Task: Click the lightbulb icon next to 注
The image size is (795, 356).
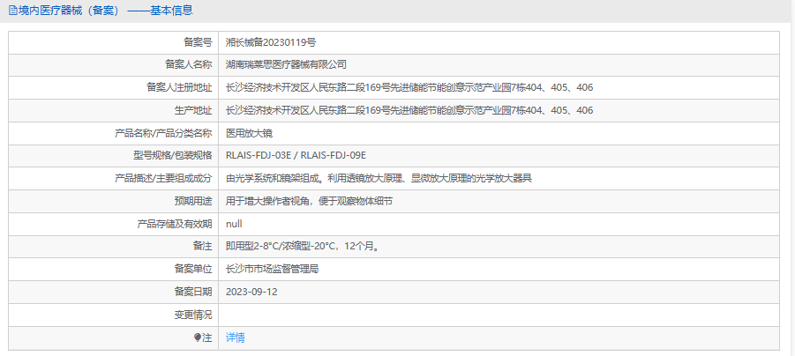Action: [198, 337]
